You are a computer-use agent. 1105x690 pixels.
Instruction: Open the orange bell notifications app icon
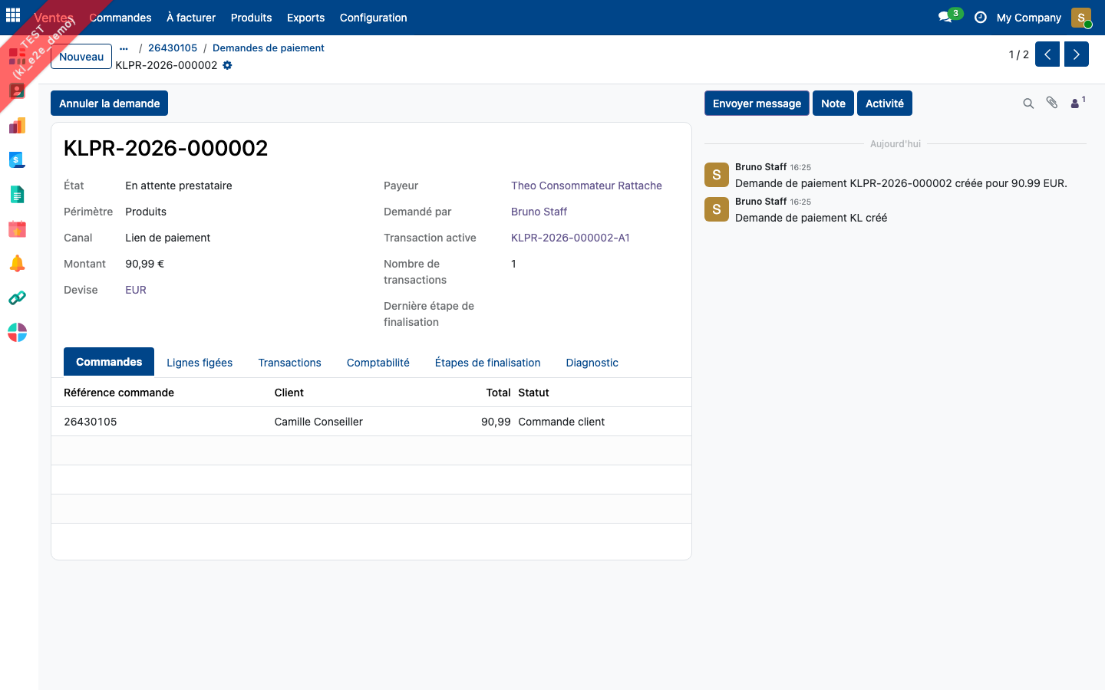tap(17, 263)
